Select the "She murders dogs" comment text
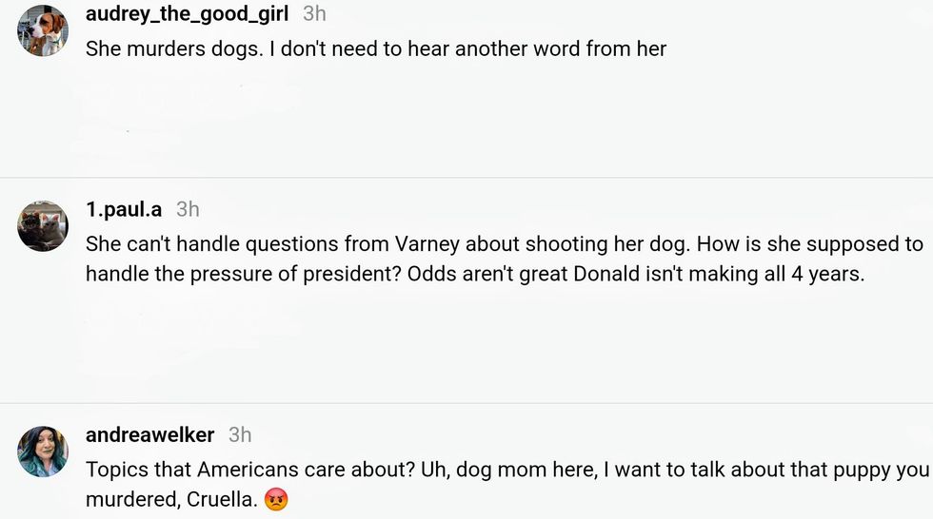The width and height of the screenshot is (933, 519). point(375,48)
